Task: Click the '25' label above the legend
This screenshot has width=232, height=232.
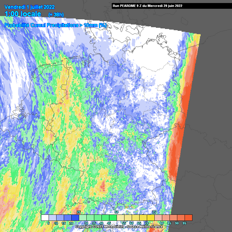Action: point(79,212)
